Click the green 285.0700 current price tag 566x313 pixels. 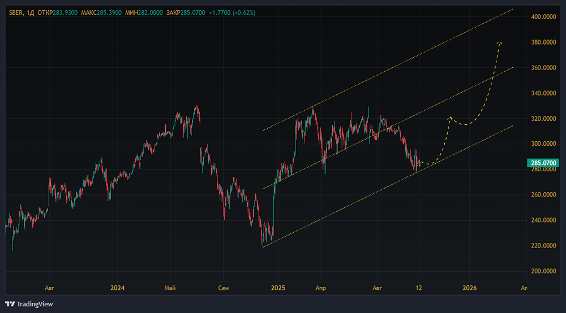[543, 163]
